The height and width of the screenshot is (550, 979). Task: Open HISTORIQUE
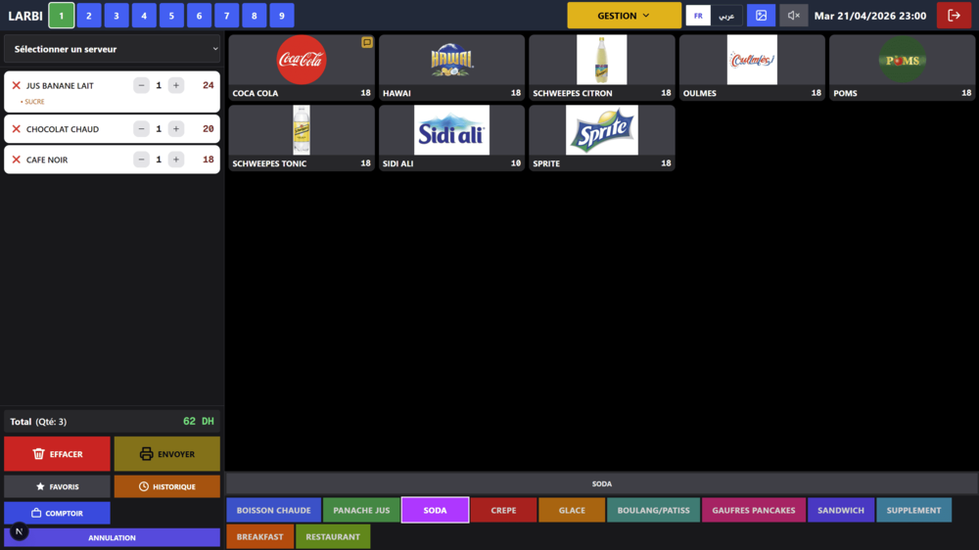[x=167, y=486]
